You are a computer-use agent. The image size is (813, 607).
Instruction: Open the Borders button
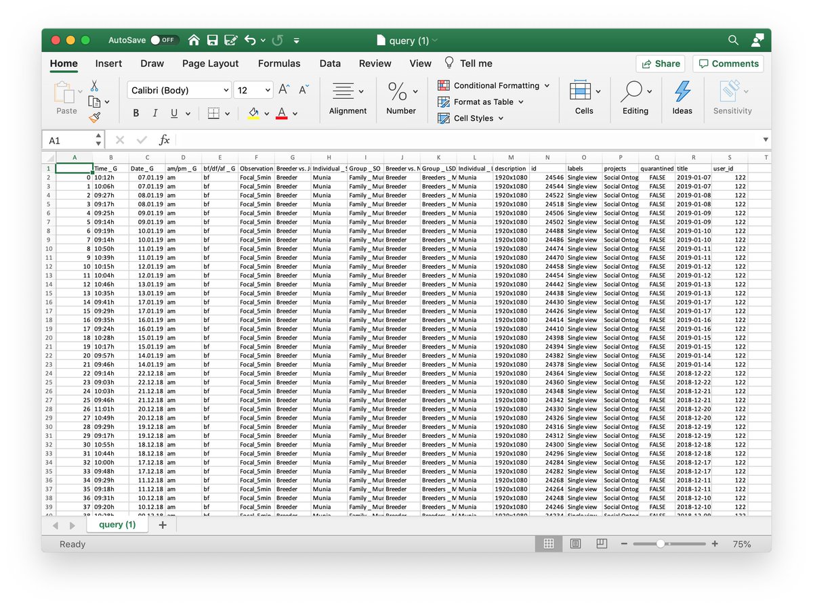(213, 114)
